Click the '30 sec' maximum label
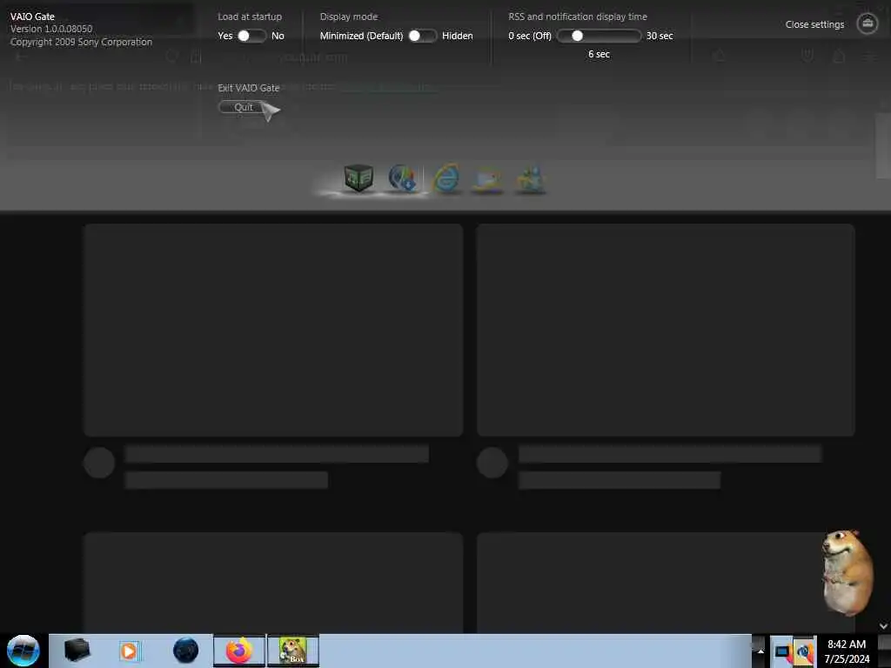Viewport: 891px width, 668px height. pyautogui.click(x=660, y=36)
